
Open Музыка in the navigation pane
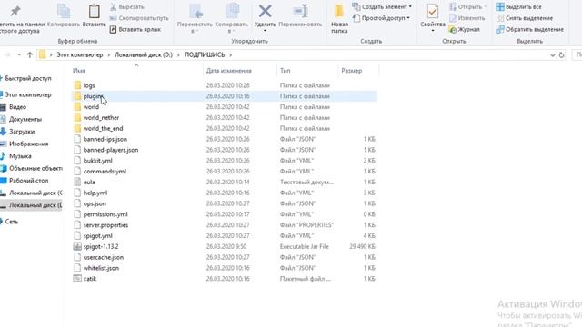(20, 156)
